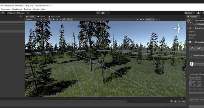Image resolution: width=204 pixels, height=108 pixels.
Task: Switch to the Asset Store tab
Action: tap(54, 17)
